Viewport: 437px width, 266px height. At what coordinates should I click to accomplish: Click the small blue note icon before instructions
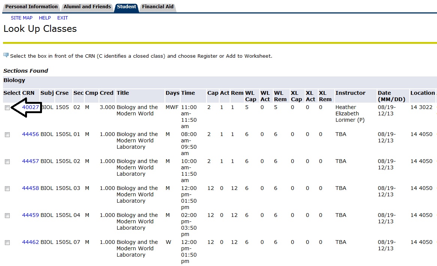click(5, 55)
